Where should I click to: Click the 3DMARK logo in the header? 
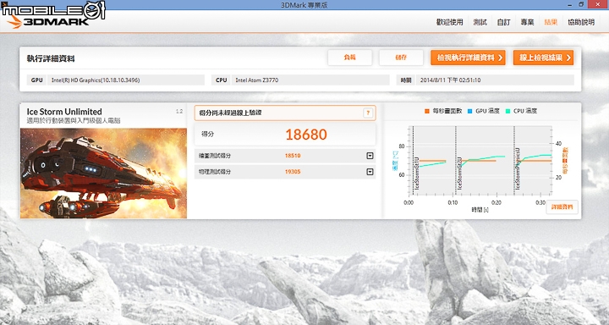pyautogui.click(x=48, y=21)
